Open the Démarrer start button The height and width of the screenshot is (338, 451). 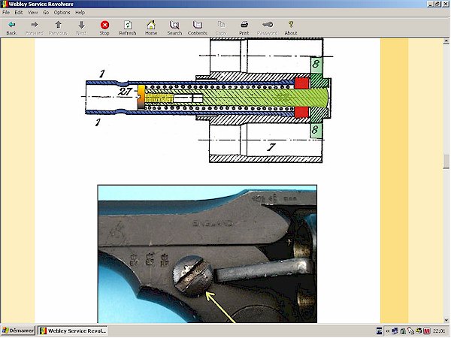click(x=18, y=330)
